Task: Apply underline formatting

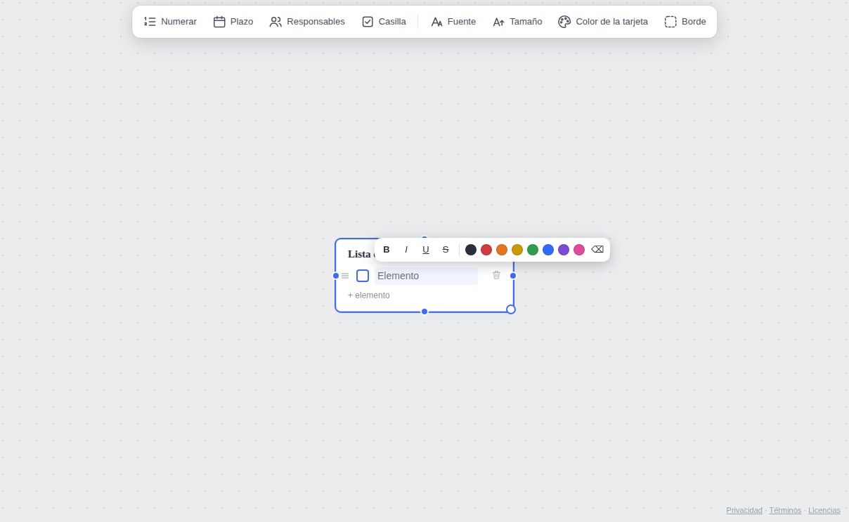Action: (426, 250)
